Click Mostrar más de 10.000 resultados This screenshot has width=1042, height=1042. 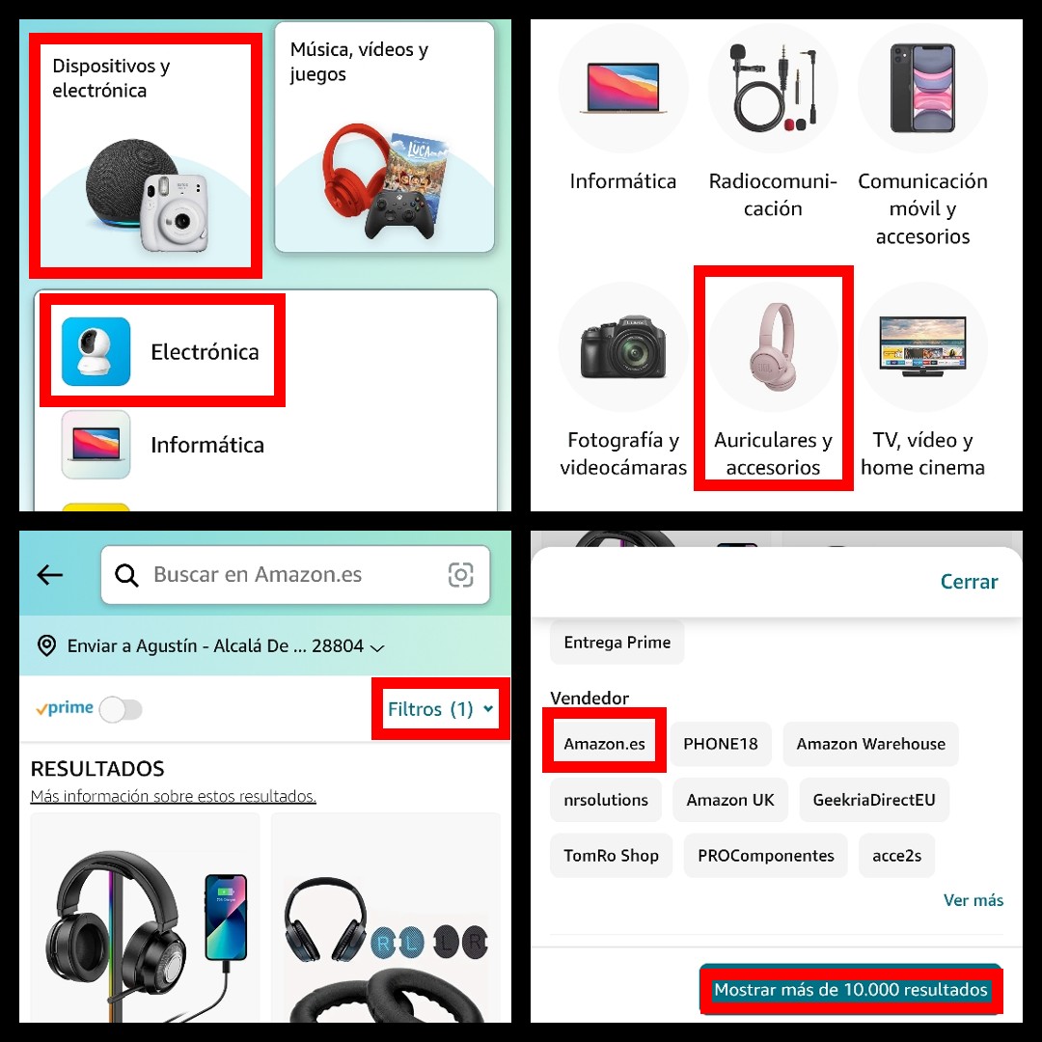pyautogui.click(x=851, y=990)
